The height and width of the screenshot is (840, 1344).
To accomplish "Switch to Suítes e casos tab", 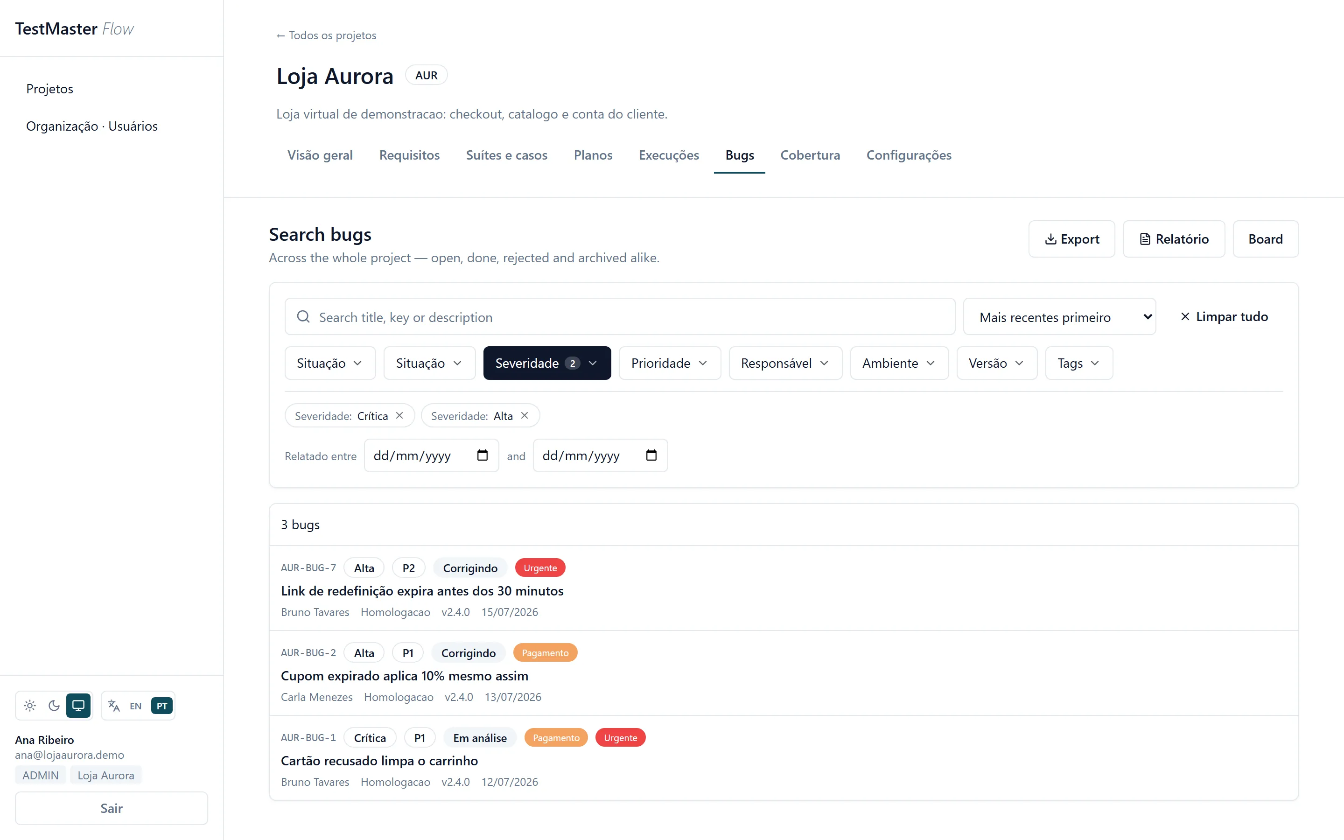I will [x=506, y=155].
